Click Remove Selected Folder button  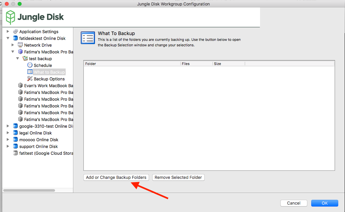(x=178, y=178)
